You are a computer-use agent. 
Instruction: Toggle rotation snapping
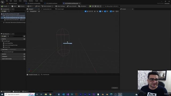(105, 11)
